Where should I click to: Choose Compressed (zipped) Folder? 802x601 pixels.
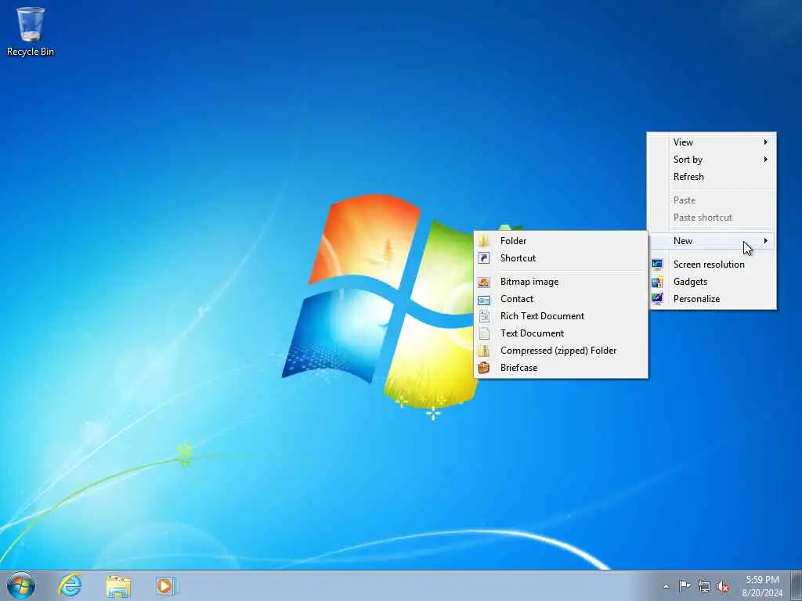pyautogui.click(x=561, y=351)
